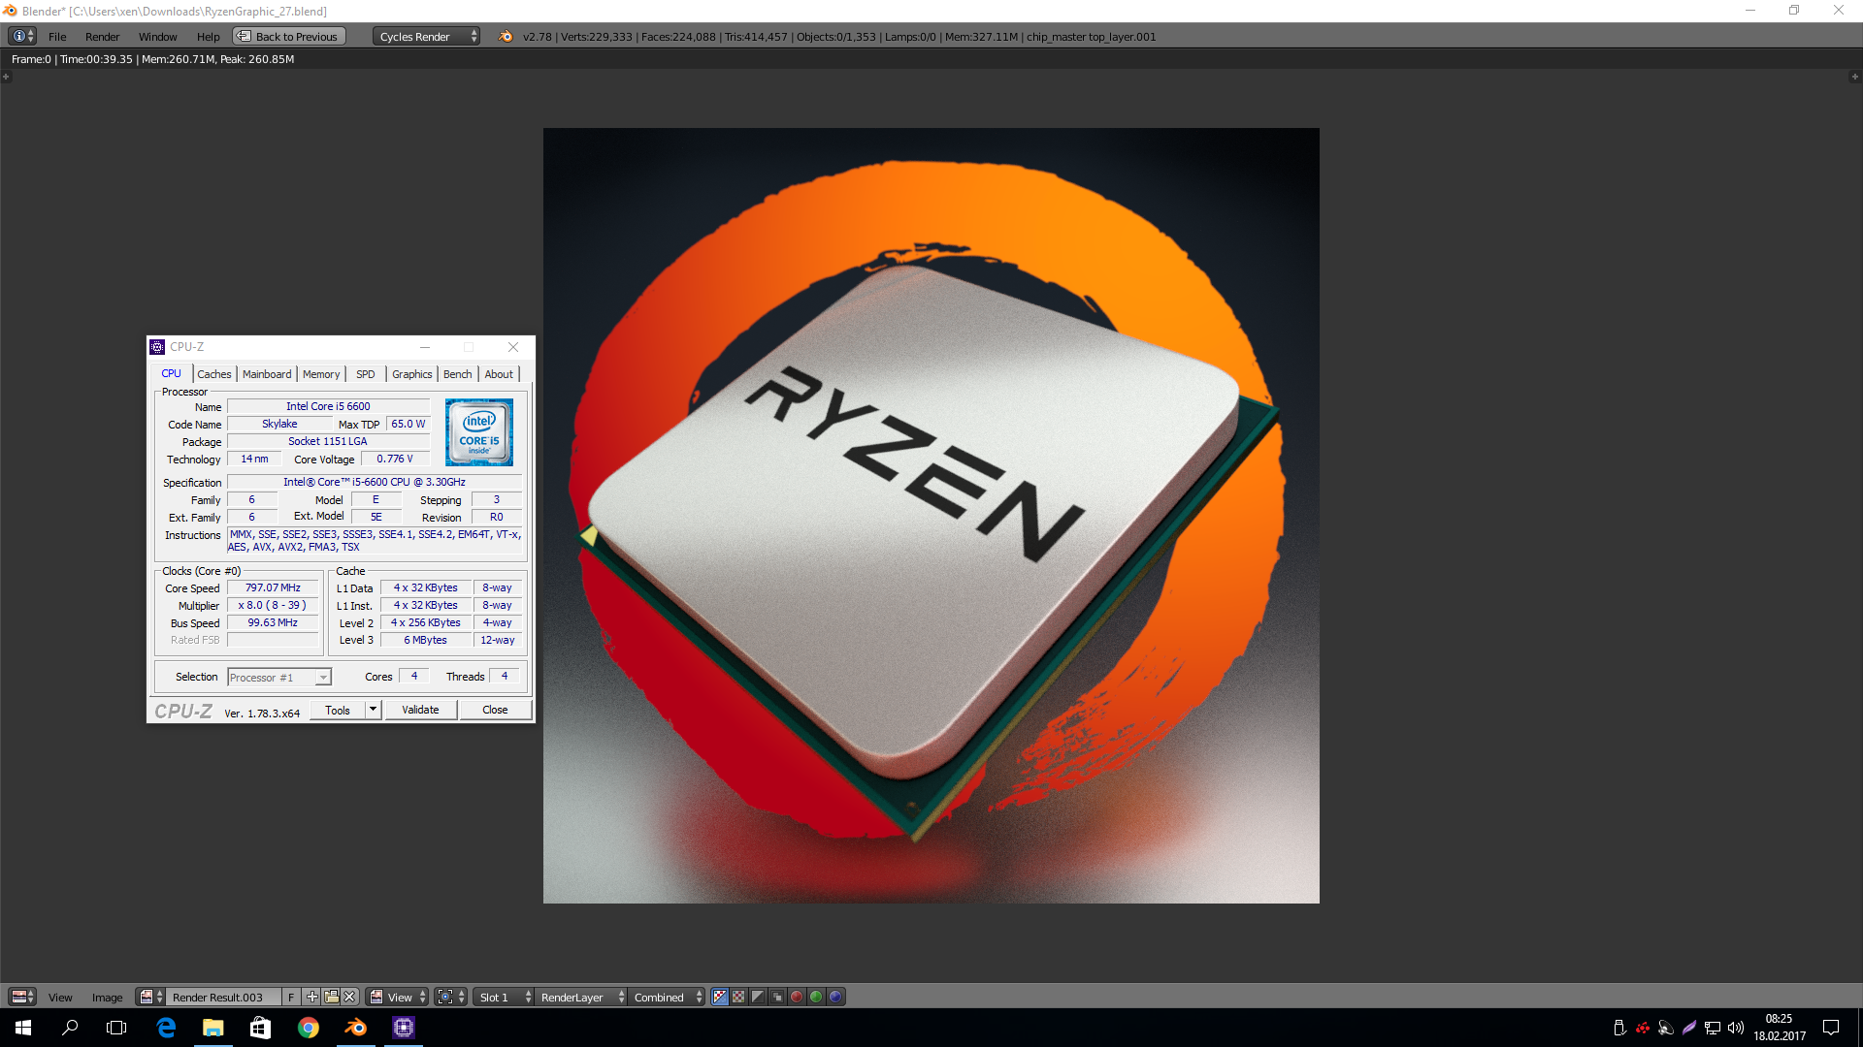Click the unlink image X icon
This screenshot has height=1047, width=1863.
pos(350,997)
